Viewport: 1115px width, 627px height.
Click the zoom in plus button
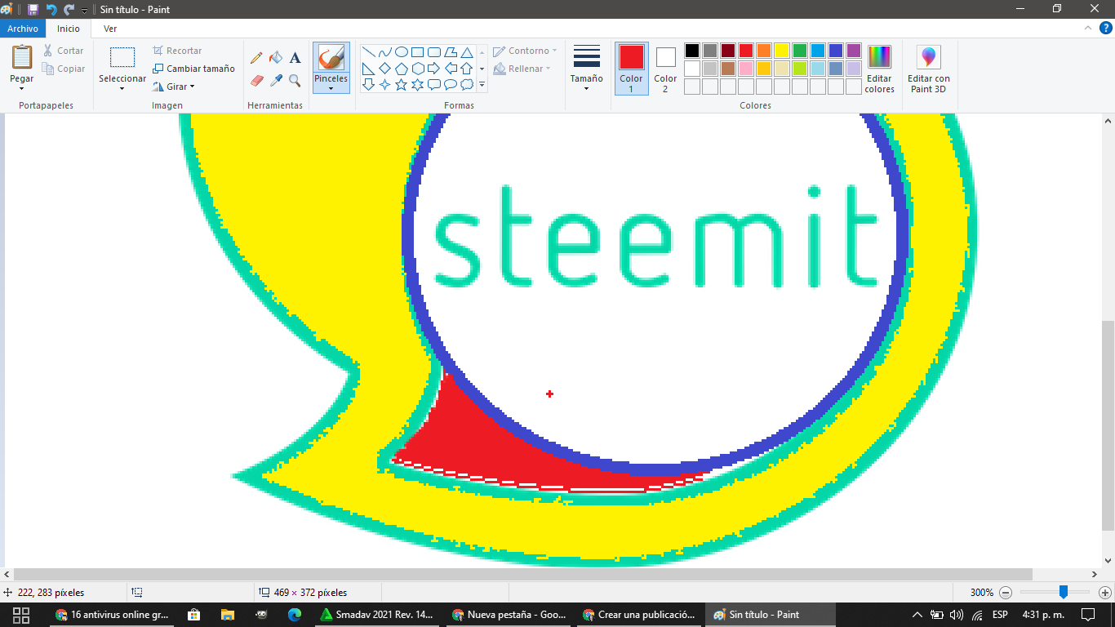[x=1105, y=593]
